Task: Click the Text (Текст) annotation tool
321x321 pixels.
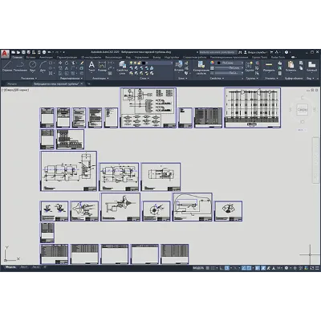Action: [x=91, y=67]
